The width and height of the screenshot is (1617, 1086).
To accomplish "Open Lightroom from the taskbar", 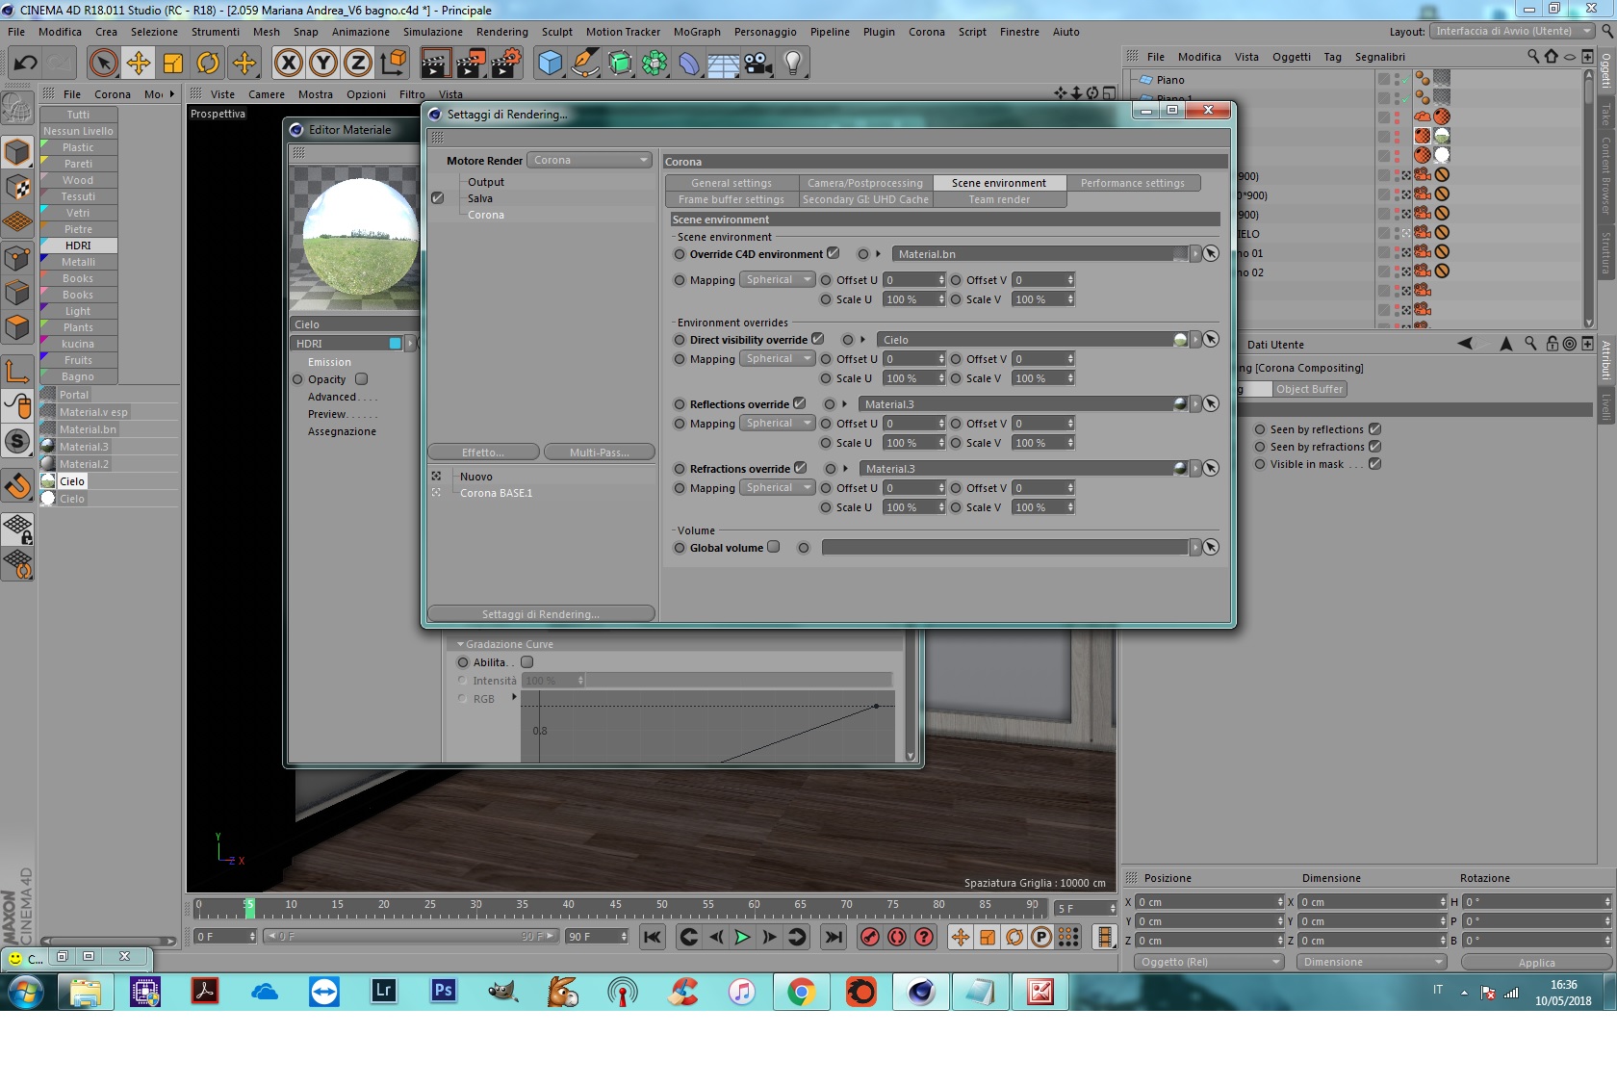I will tap(384, 991).
